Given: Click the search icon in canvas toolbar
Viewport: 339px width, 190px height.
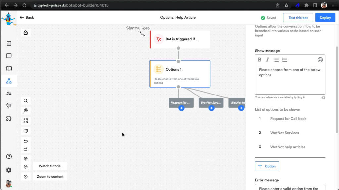Looking at the screenshot, I should tap(26, 101).
